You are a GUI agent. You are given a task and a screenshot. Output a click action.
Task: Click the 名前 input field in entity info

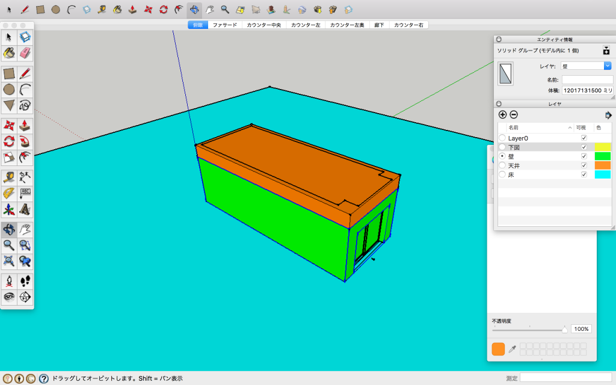(587, 79)
